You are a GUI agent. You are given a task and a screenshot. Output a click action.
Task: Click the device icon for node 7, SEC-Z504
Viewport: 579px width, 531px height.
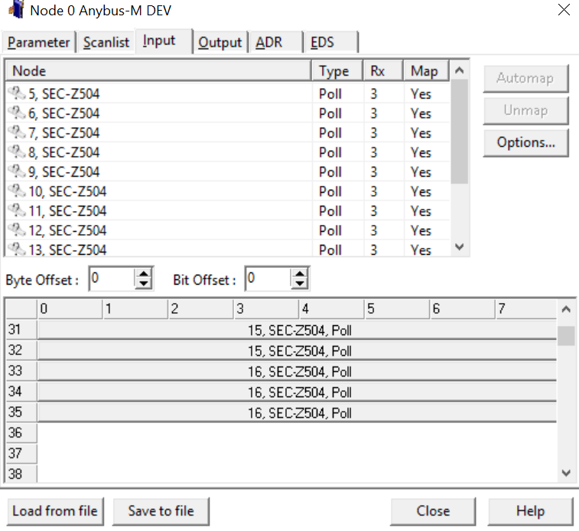click(x=17, y=132)
